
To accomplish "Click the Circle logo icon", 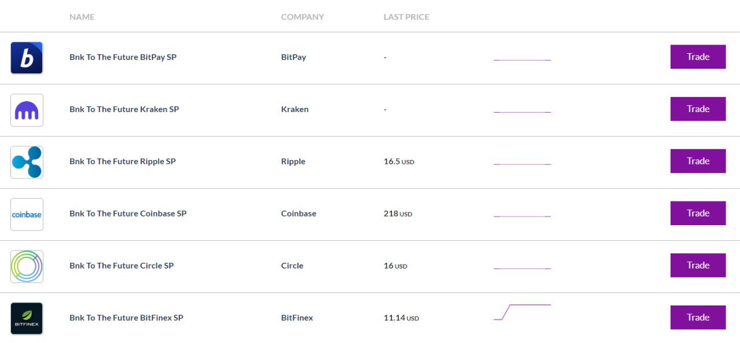I will (x=27, y=266).
